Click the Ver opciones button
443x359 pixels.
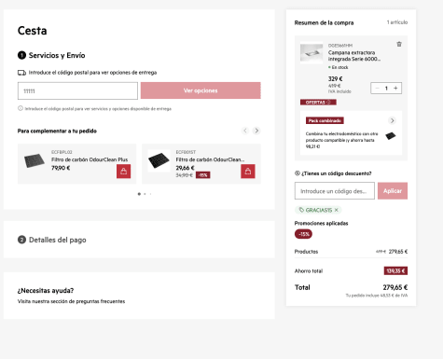coord(201,90)
